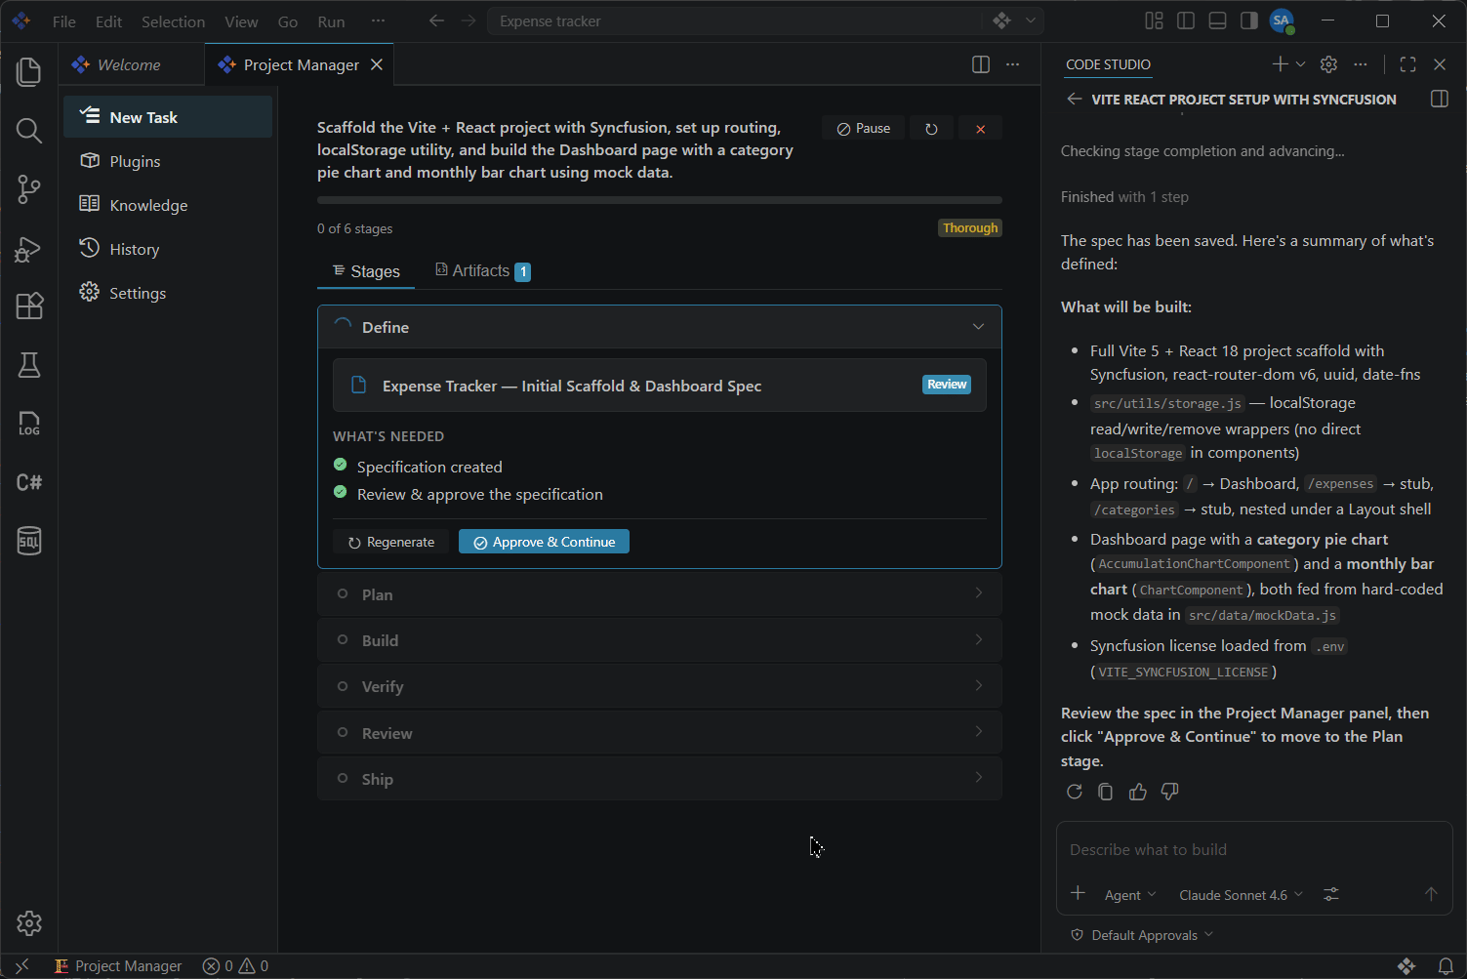This screenshot has height=979, width=1467.
Task: Expand the Verify stage
Action: pyautogui.click(x=660, y=686)
